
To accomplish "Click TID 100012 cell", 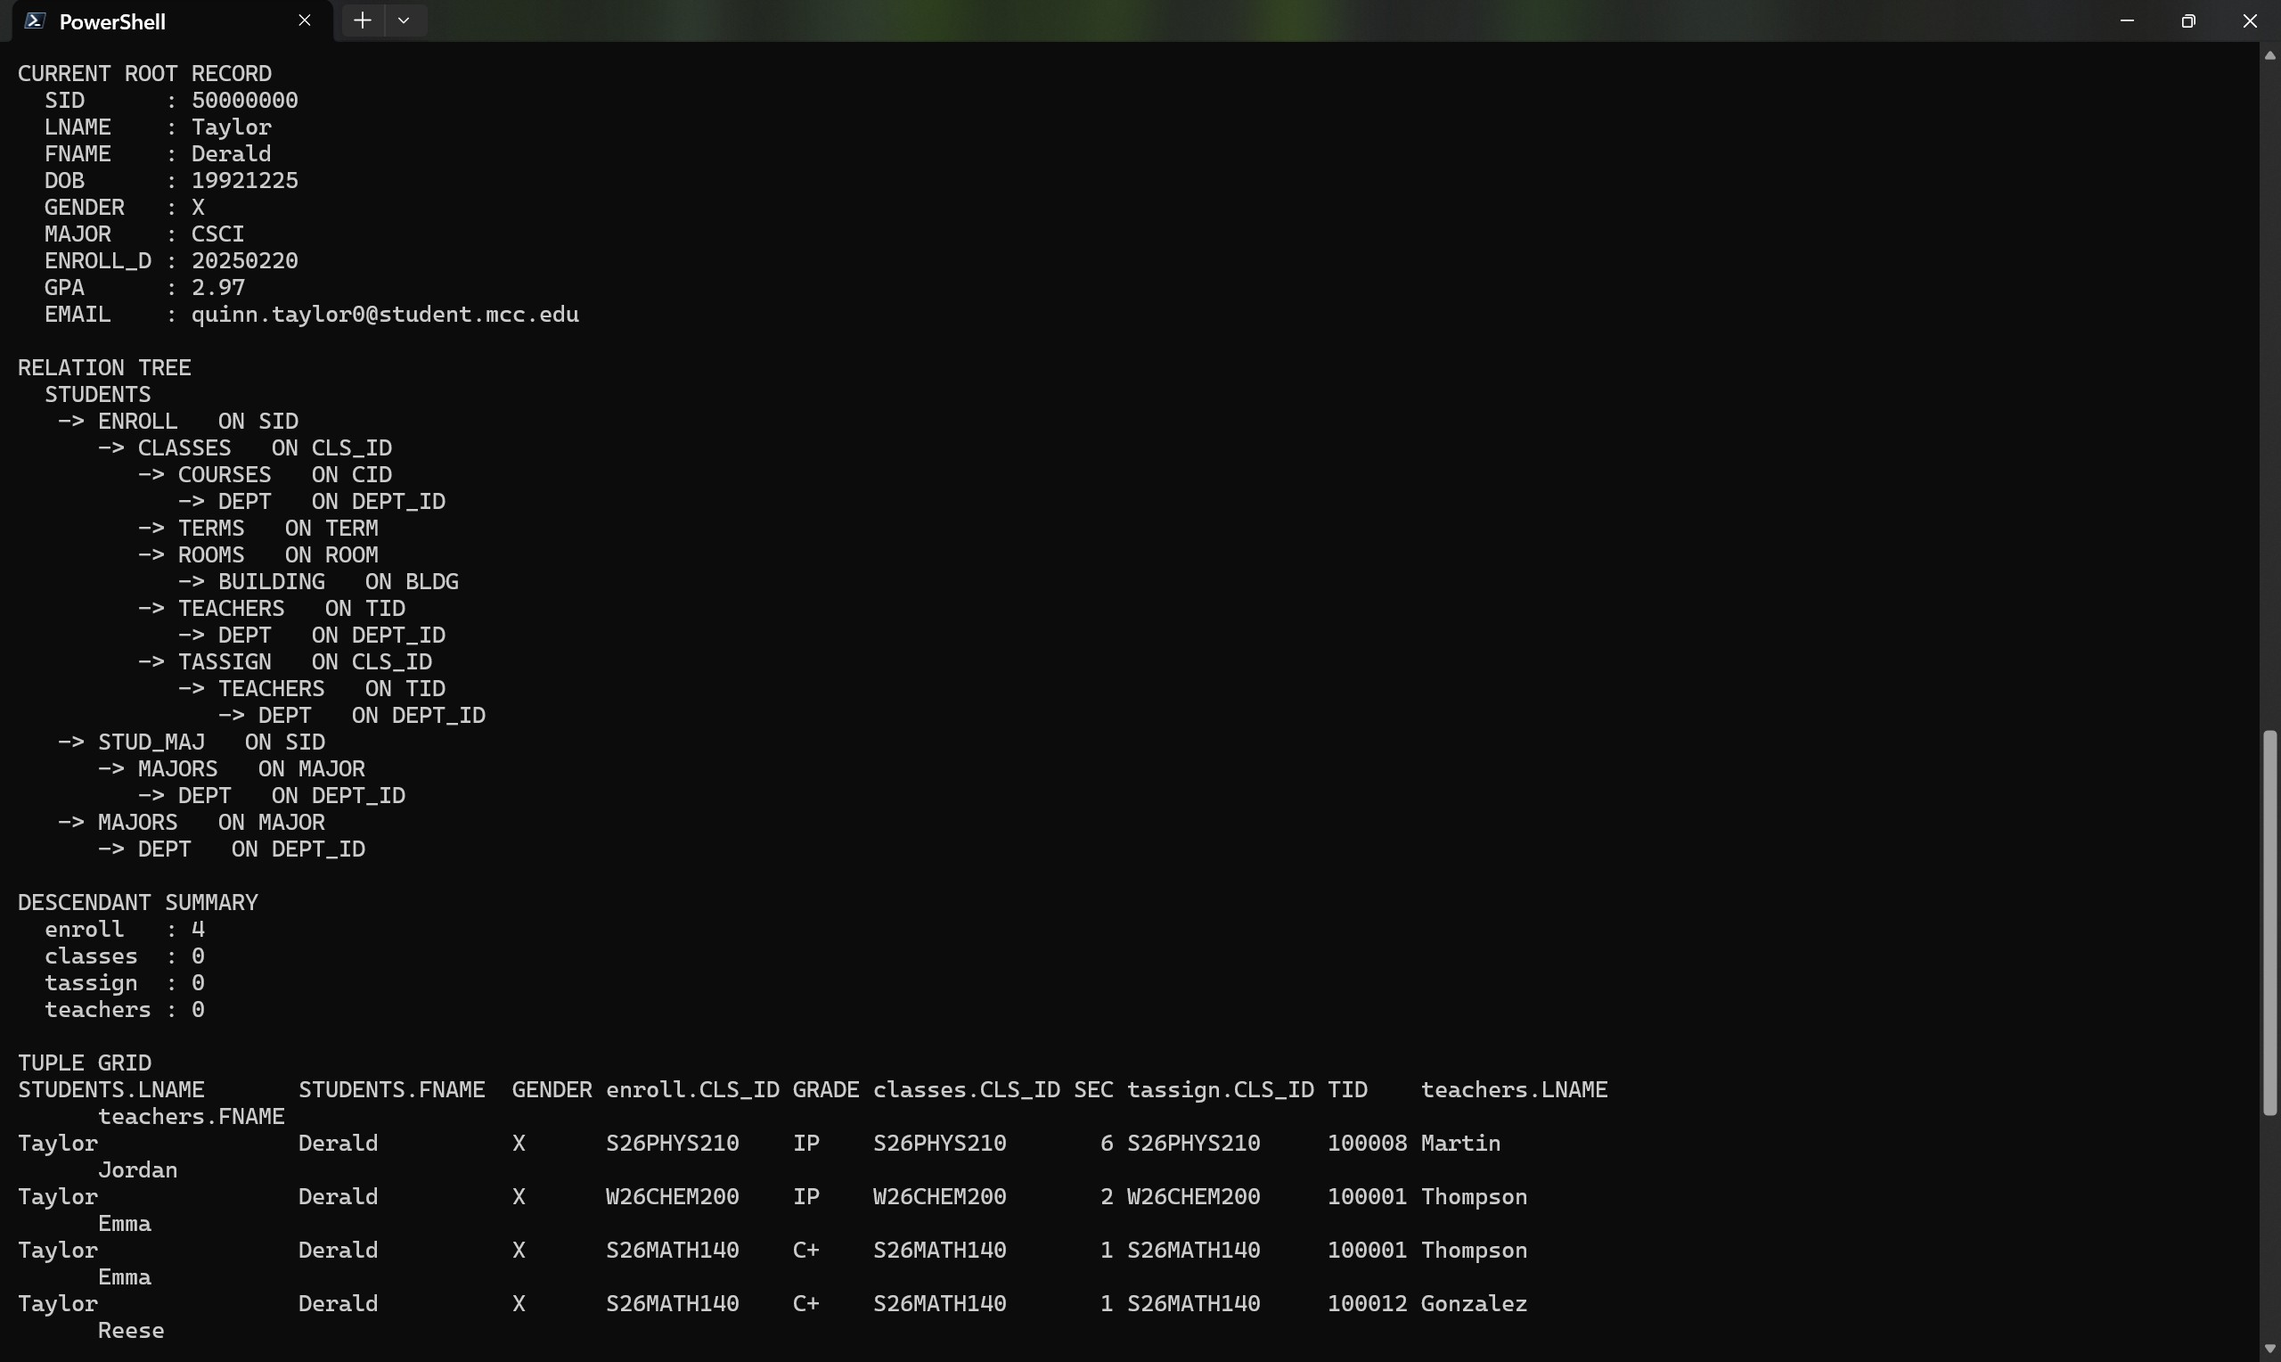I will 1368,1303.
